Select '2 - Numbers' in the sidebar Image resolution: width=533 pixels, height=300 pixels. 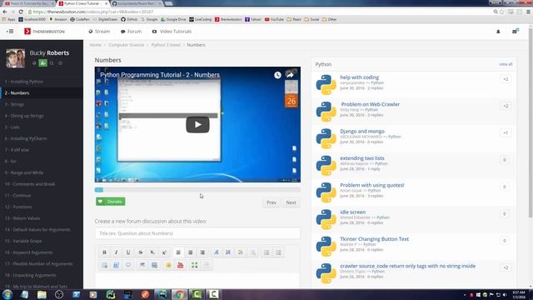[x=42, y=92]
